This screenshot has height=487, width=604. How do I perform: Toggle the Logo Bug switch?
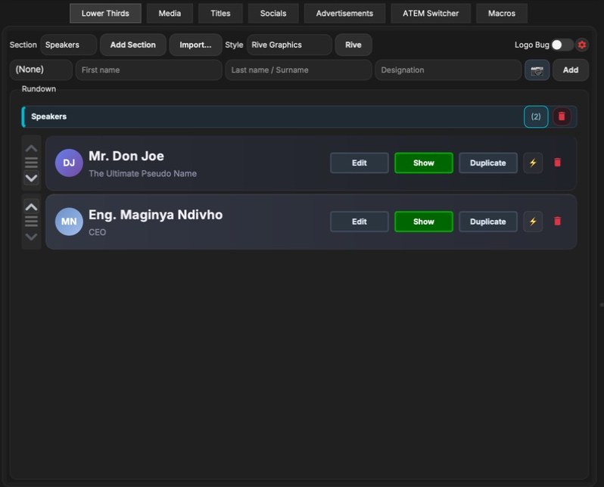[x=562, y=45]
